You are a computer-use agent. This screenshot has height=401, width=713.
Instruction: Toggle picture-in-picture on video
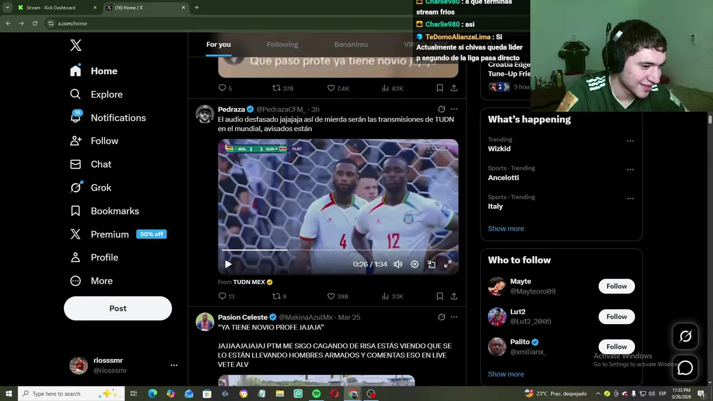tap(431, 265)
